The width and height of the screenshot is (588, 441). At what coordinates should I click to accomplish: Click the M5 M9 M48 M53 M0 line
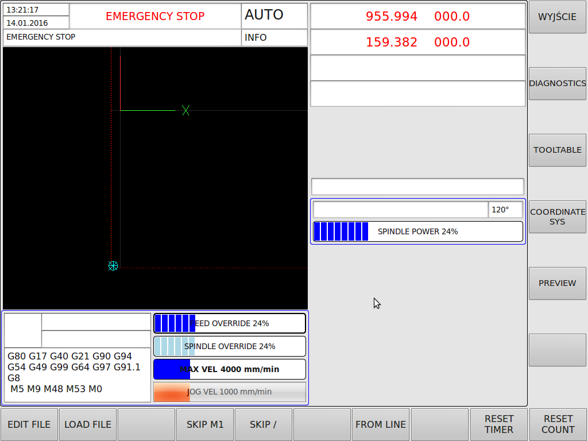(x=56, y=389)
